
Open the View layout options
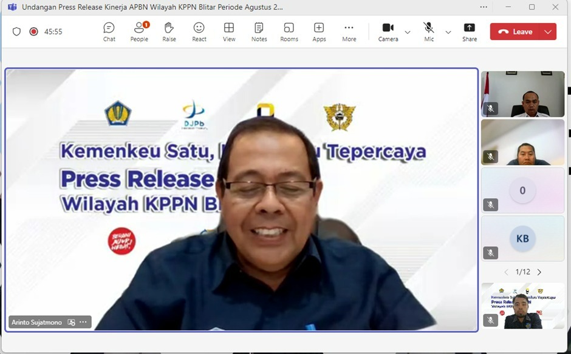(x=229, y=32)
